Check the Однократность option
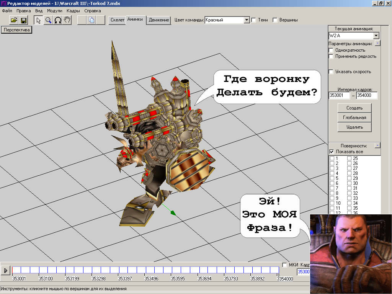 332,50
